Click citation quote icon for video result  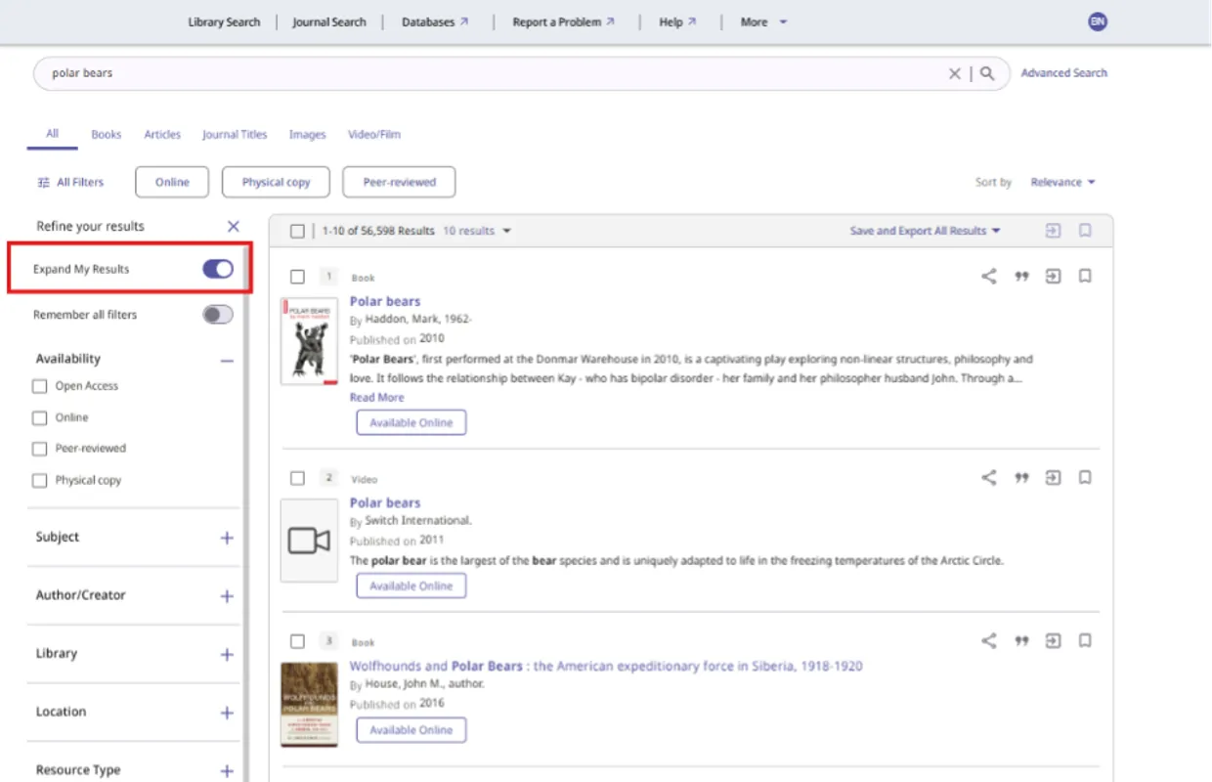click(x=1021, y=478)
